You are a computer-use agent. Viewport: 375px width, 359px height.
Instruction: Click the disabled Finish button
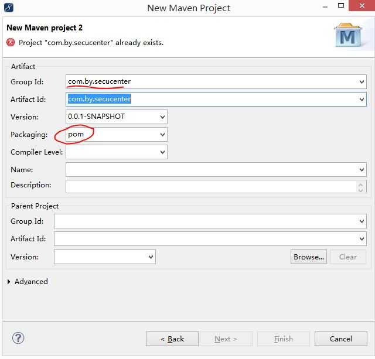[284, 339]
